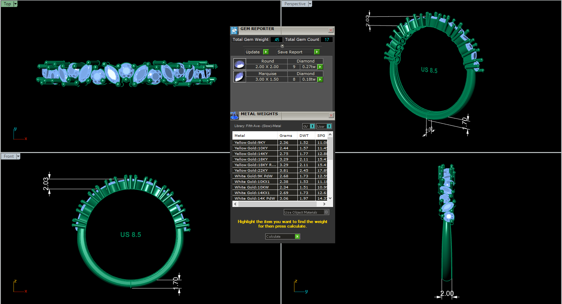Toggle the User library switch
This screenshot has width=562, height=304.
point(329,126)
